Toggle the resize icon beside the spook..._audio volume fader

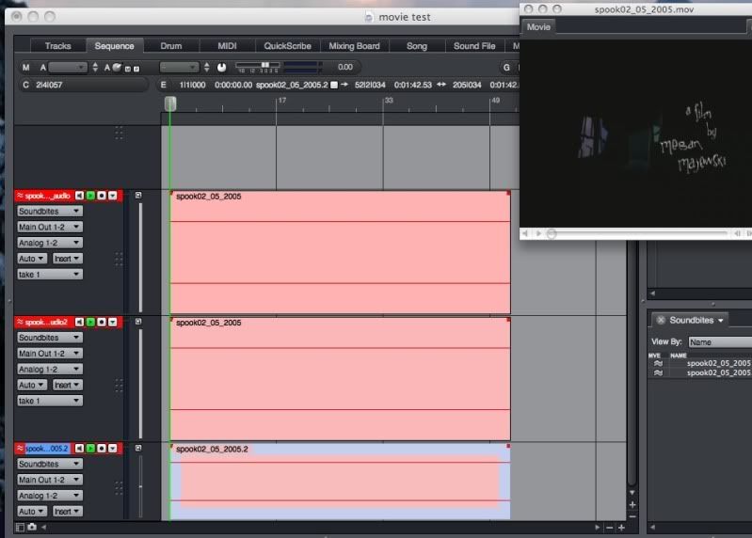(x=138, y=195)
